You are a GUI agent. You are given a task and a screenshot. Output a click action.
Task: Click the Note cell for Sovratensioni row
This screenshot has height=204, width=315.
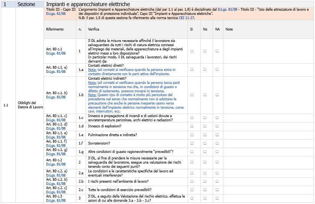point(268,143)
